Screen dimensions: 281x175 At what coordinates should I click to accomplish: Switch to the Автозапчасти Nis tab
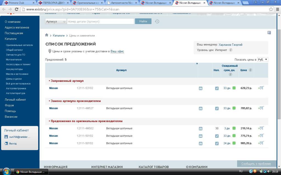[x=122, y=3]
